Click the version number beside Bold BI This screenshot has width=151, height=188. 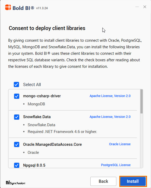coord(42,8)
